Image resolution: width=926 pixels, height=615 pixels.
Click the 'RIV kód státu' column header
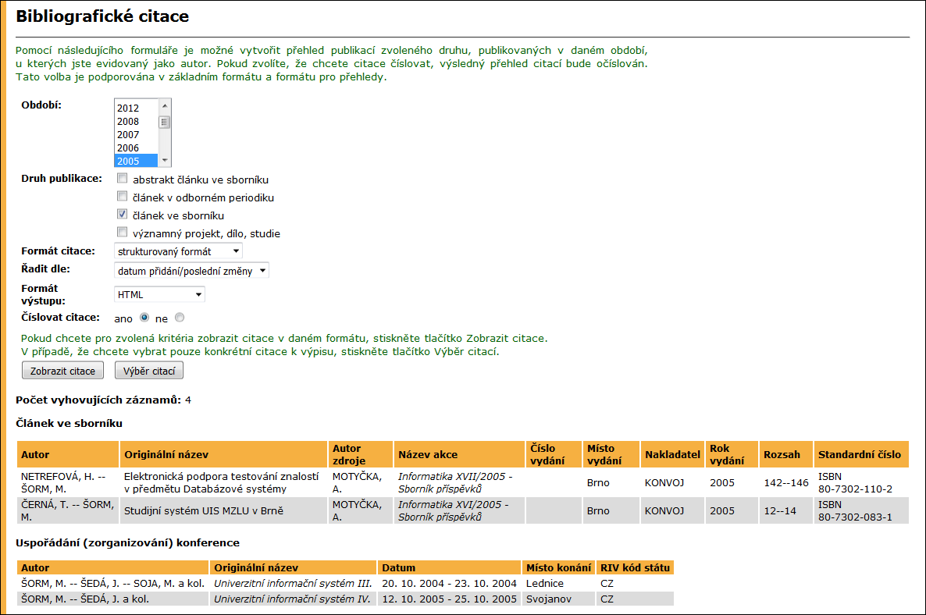pyautogui.click(x=636, y=568)
